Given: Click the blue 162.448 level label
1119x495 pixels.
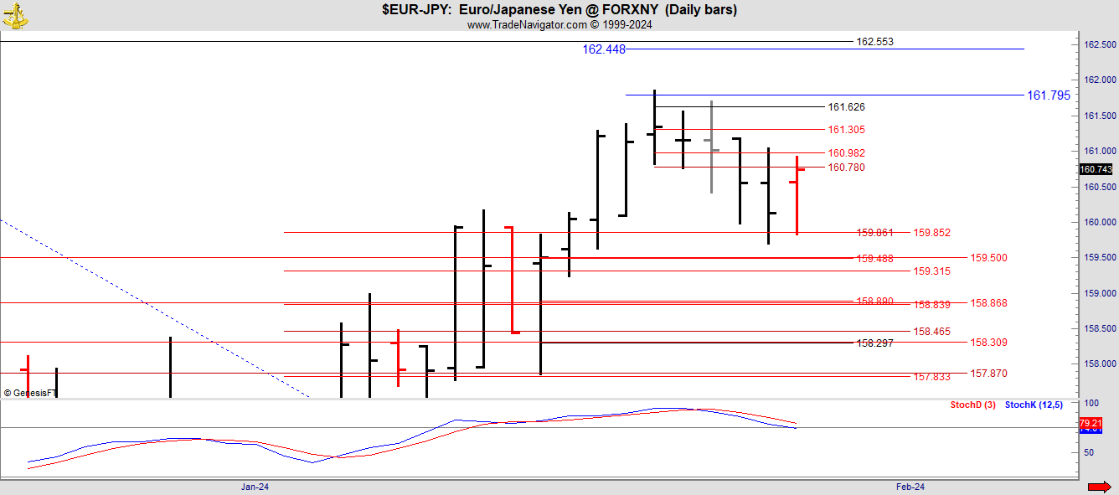Looking at the screenshot, I should point(604,49).
